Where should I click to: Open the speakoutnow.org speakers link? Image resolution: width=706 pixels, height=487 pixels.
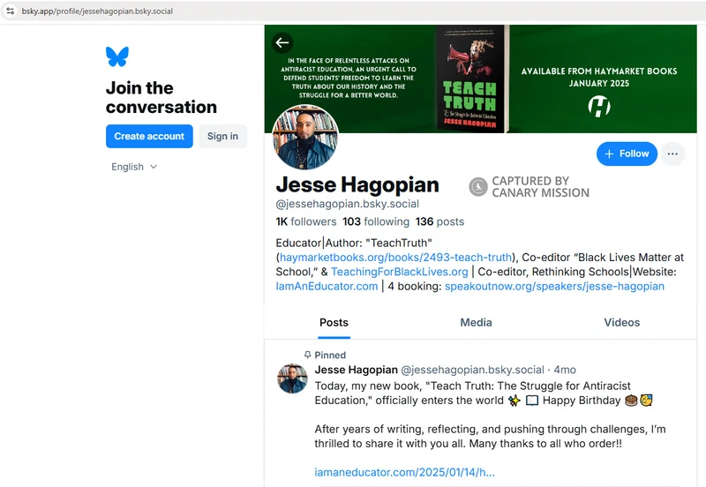(x=555, y=286)
